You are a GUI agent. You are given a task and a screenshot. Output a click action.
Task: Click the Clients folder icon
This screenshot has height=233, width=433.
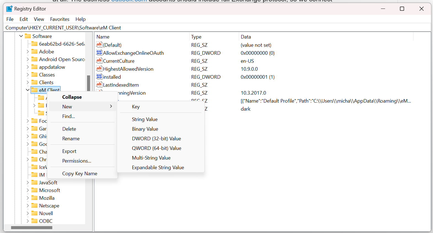pyautogui.click(x=34, y=82)
